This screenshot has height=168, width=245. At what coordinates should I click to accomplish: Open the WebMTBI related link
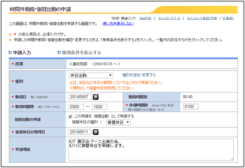[145, 18]
